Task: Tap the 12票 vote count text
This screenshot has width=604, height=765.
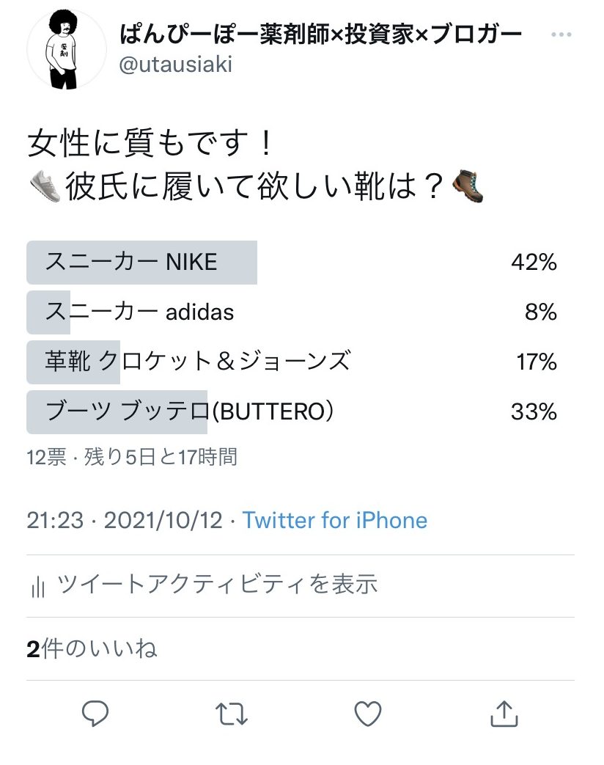Action: click(46, 457)
